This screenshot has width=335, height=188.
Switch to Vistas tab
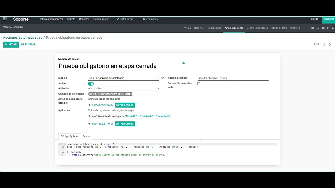[x=187, y=28]
